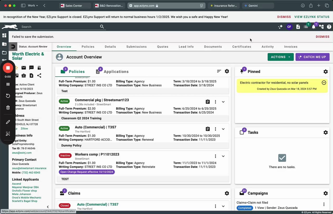
Task: Open the empty folder icon in sidebar
Action: 4,53
